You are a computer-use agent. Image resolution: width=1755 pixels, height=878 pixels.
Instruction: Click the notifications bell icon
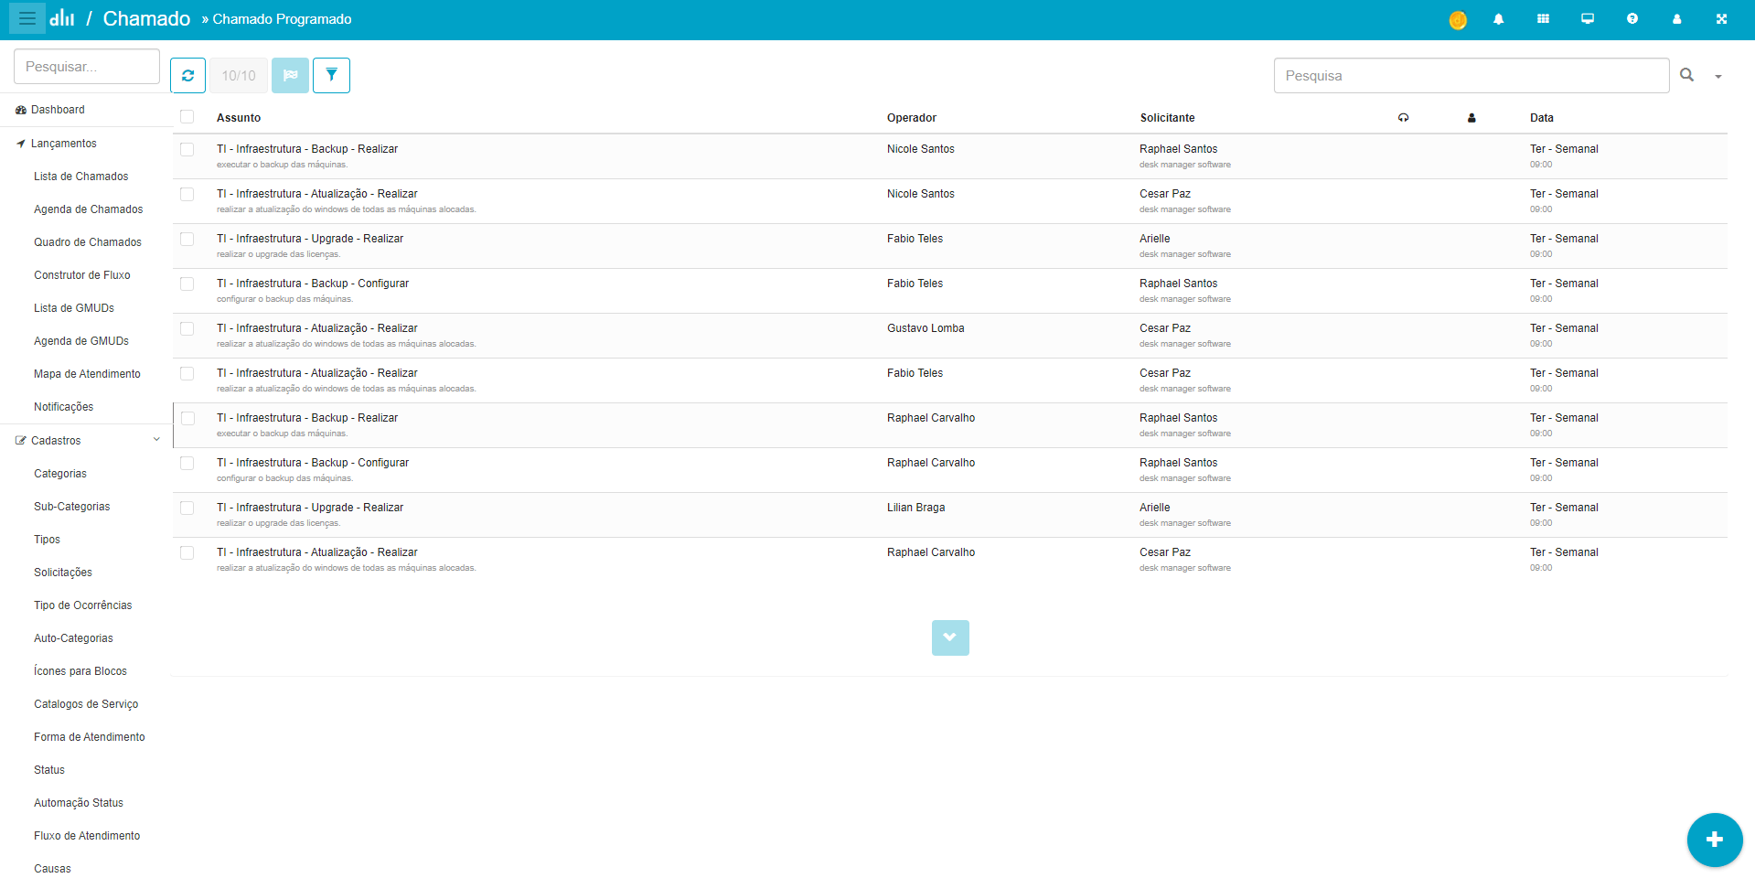(1498, 19)
